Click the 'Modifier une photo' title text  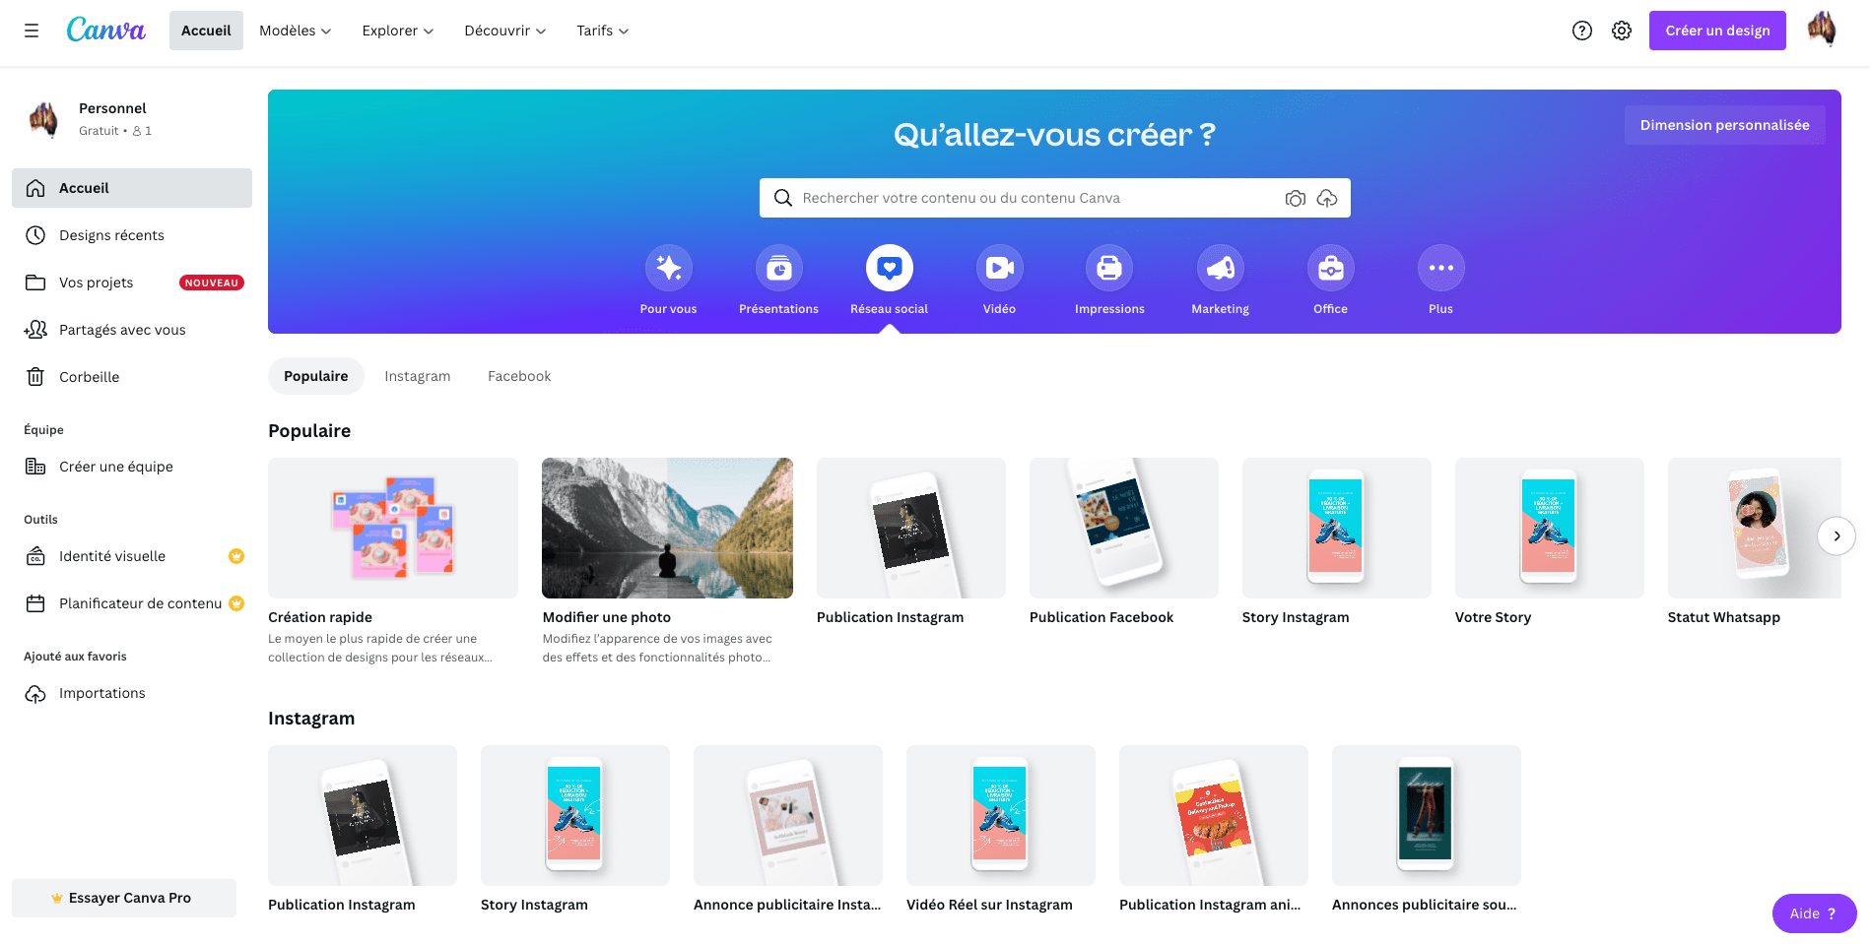pos(606,617)
